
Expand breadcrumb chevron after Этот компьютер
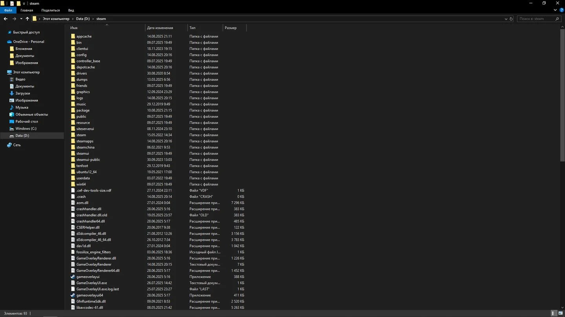click(x=73, y=19)
